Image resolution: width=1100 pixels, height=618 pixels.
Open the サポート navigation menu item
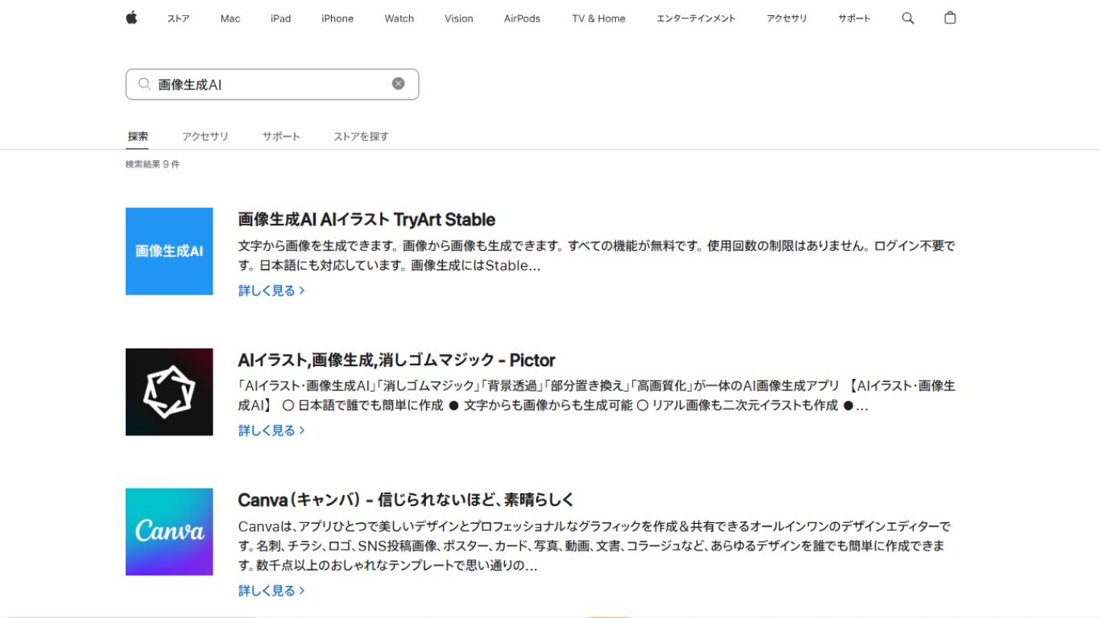tap(854, 19)
